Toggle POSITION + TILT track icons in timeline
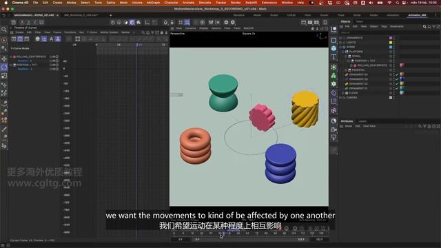Viewport: 441px width, 248px height. [54, 65]
